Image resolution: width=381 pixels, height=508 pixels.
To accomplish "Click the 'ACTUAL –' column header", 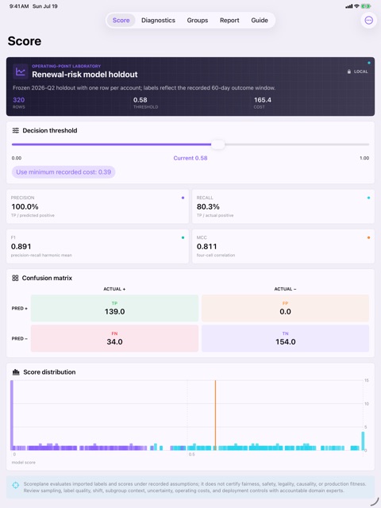I will (x=285, y=289).
